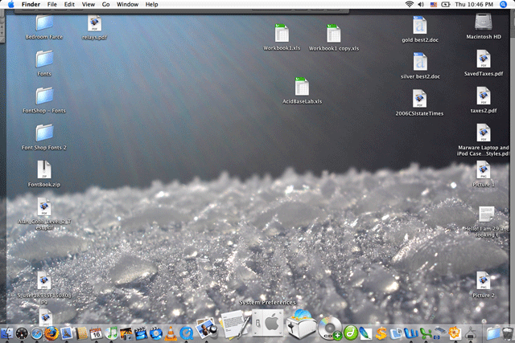Open the Window menu

pyautogui.click(x=127, y=4)
